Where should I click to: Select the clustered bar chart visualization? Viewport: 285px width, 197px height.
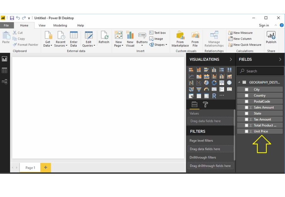(207, 70)
